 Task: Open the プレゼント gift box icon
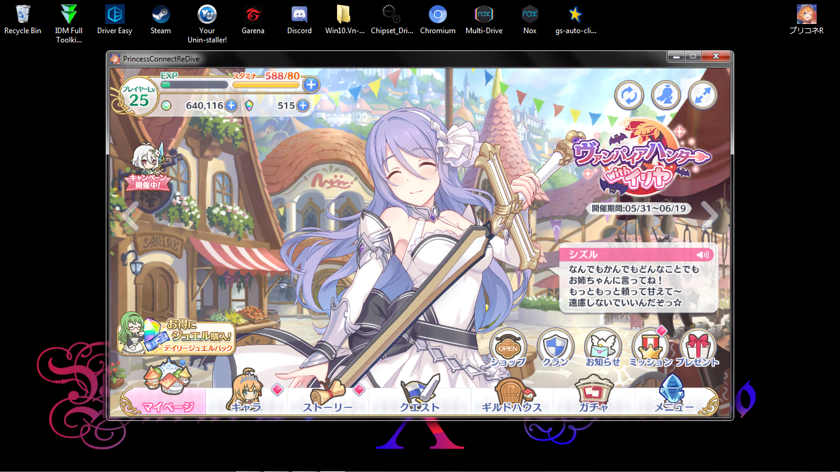[698, 348]
